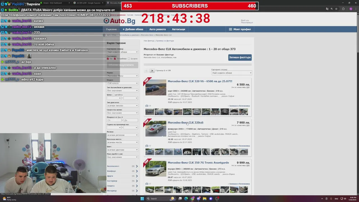Viewport: 359px width, 202px height.
Task: Click the Мощност До input field
Action: click(x=131, y=120)
